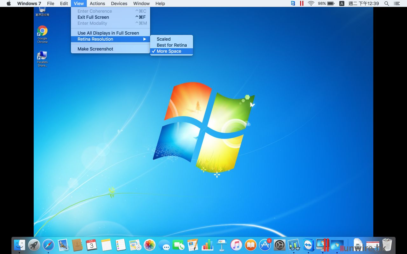Click Use All Displays in Full Screen
Viewport: 407px width, 254px height.
pos(108,33)
